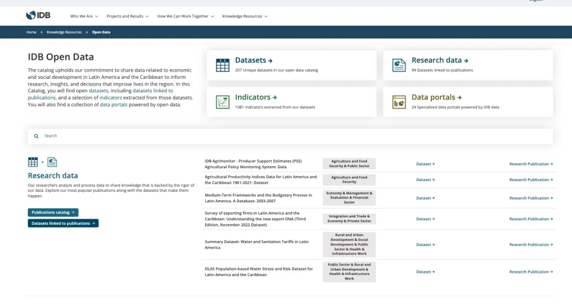572x308 pixels.
Task: Click '207 Unique datasets' subtitle text
Action: click(x=276, y=70)
